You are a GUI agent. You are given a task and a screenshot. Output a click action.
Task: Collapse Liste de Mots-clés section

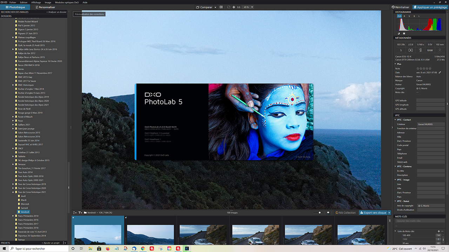tap(396, 231)
